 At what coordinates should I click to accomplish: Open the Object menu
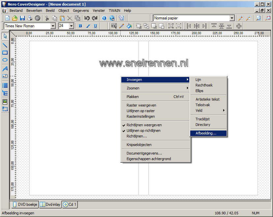[x=64, y=11]
